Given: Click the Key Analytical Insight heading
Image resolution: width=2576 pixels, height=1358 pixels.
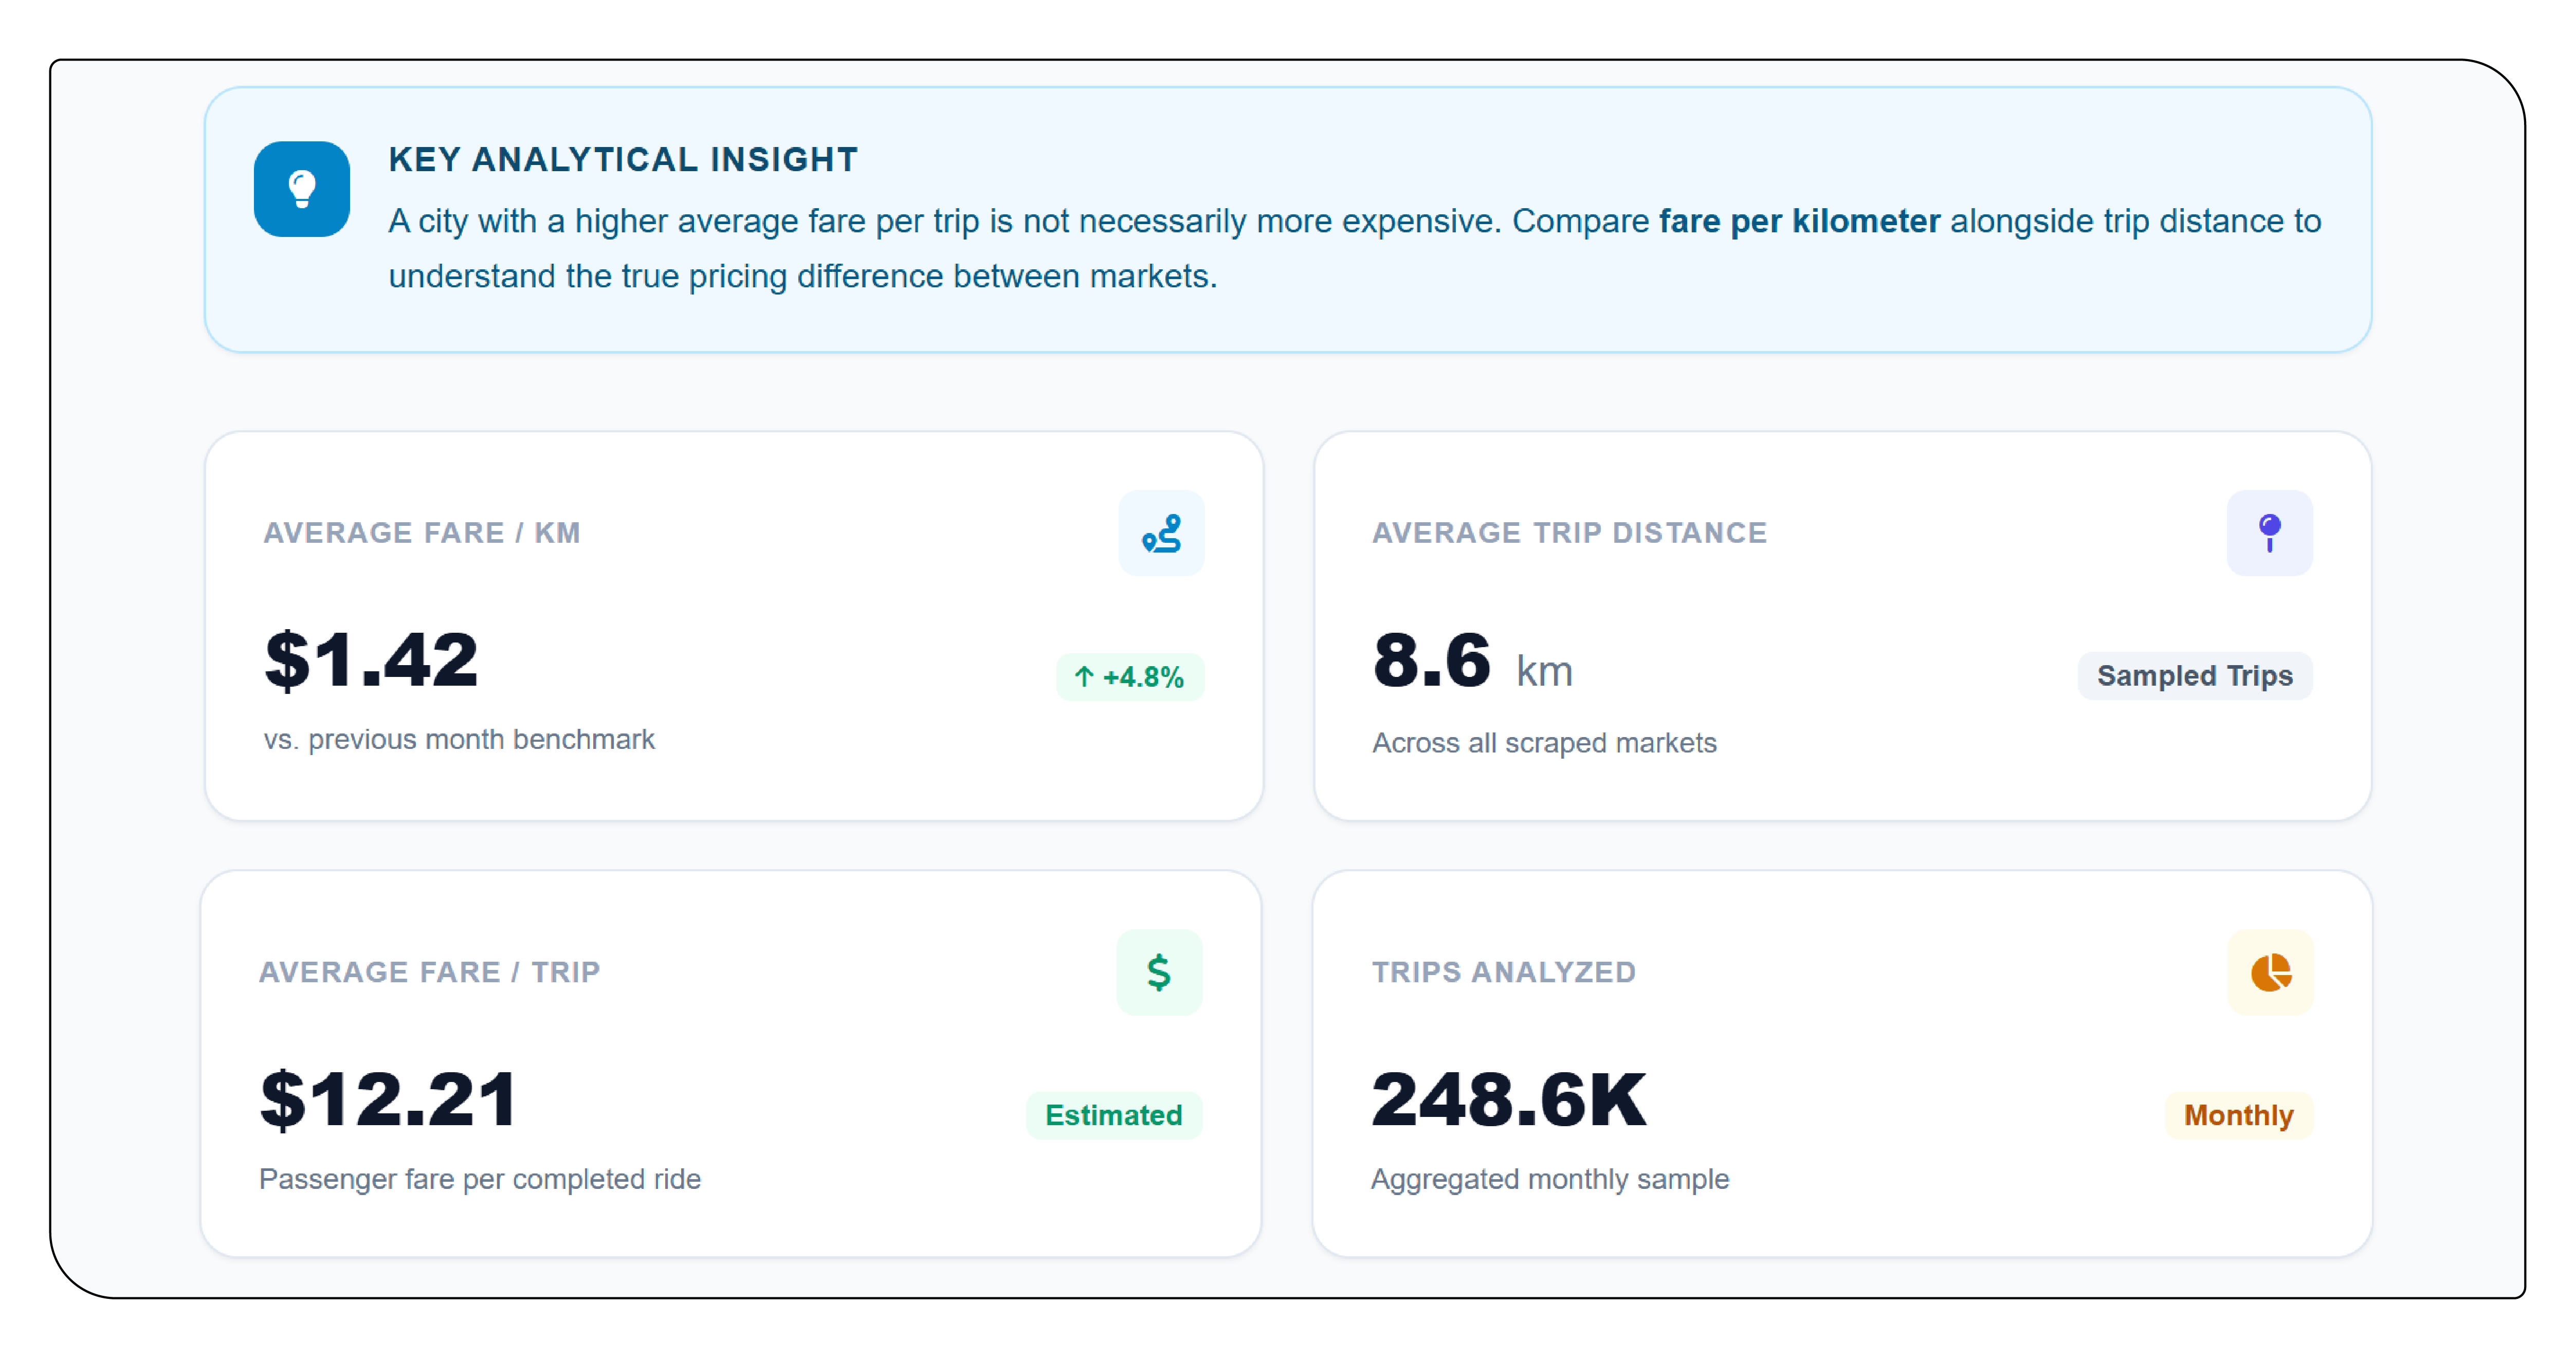Looking at the screenshot, I should 623,159.
